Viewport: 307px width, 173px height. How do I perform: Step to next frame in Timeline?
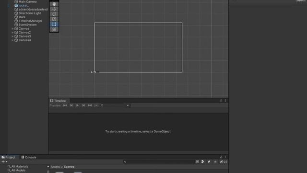(x=83, y=106)
